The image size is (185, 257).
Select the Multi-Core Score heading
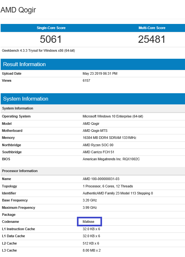click(152, 28)
